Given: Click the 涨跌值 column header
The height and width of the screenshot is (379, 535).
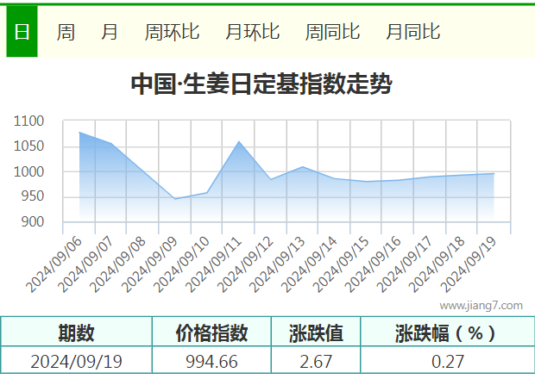Looking at the screenshot, I should (316, 332).
